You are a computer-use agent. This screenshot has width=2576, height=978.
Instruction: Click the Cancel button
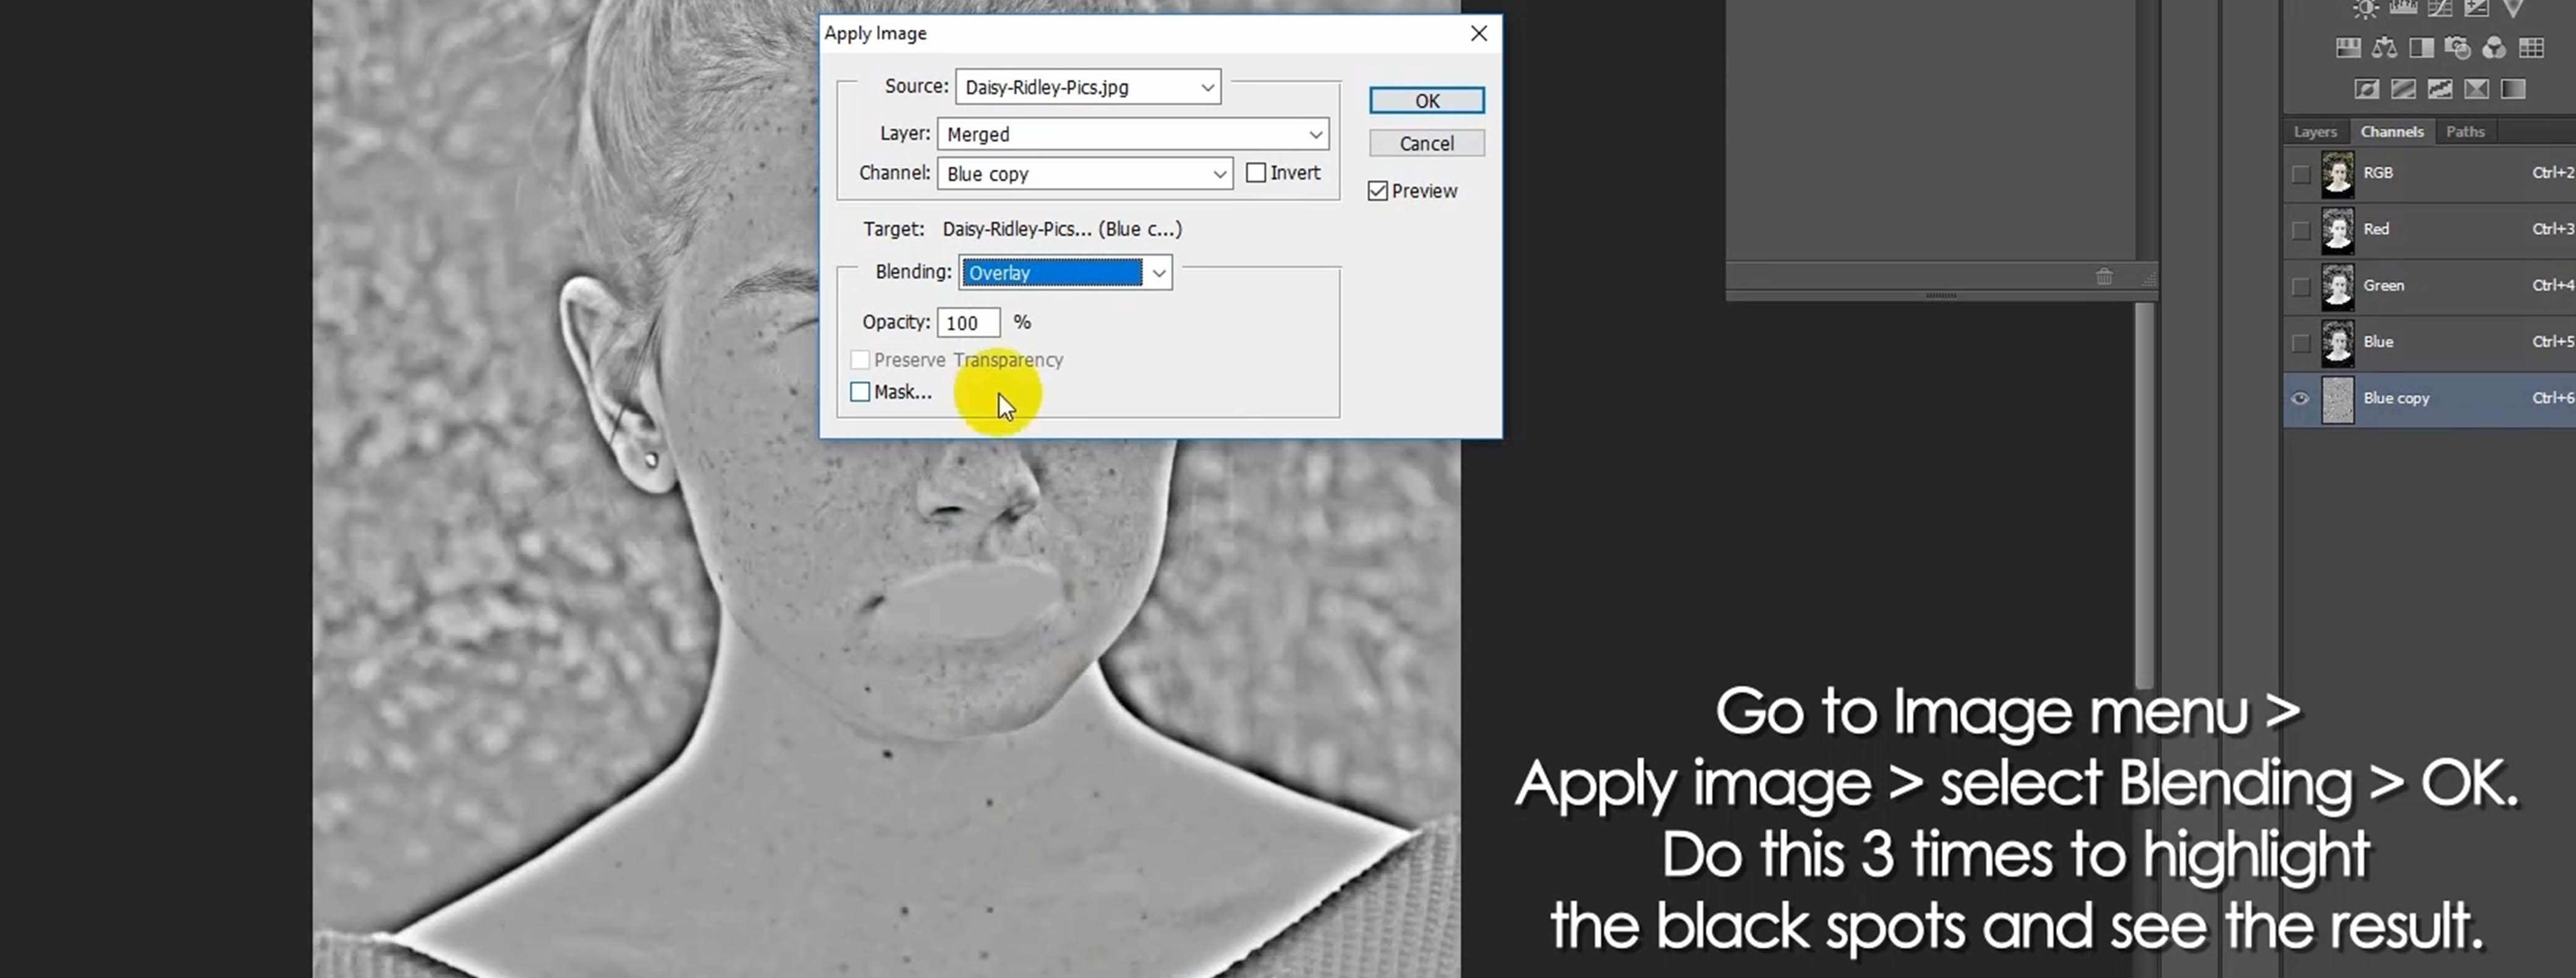[x=1427, y=144]
